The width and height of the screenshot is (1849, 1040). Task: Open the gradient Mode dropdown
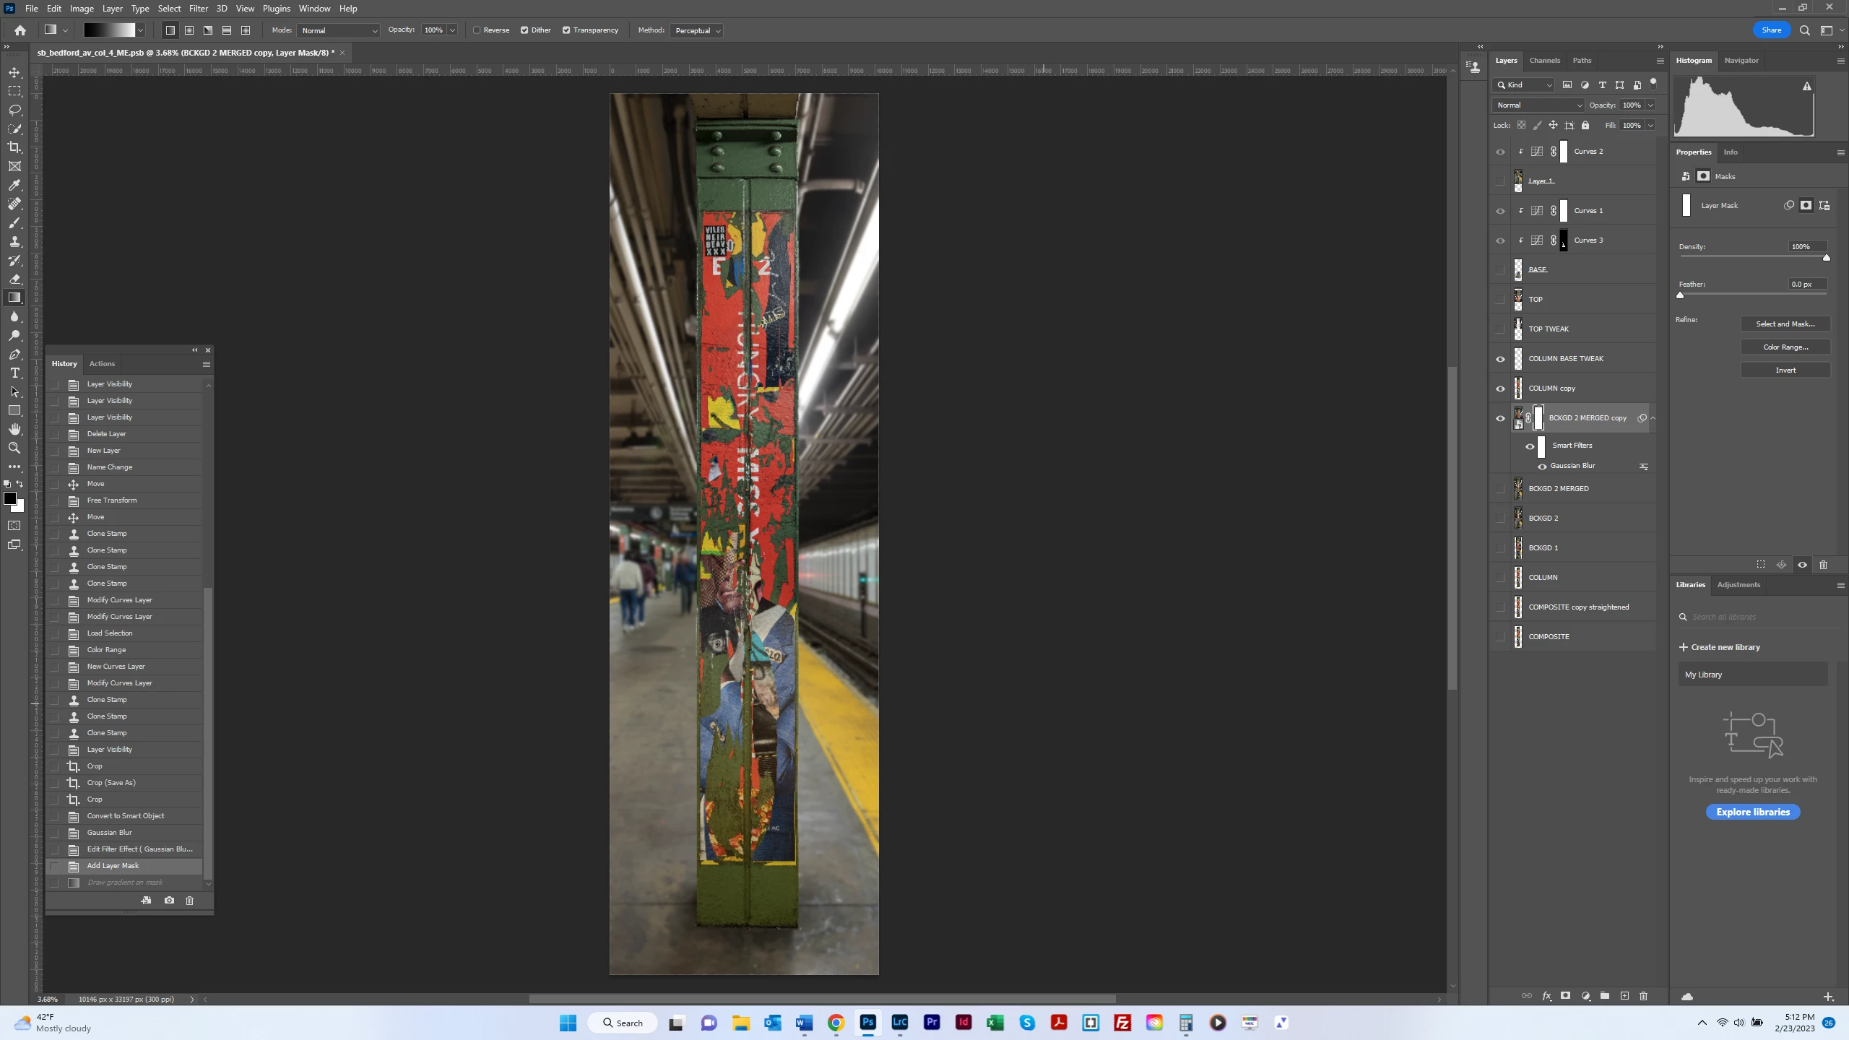point(338,30)
